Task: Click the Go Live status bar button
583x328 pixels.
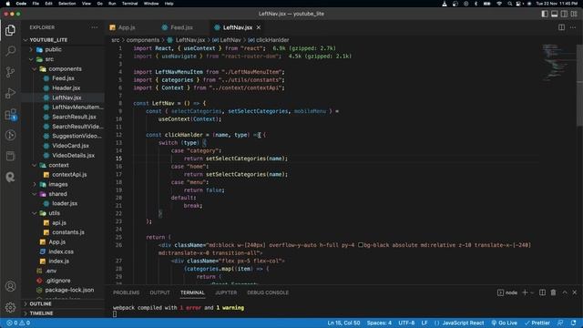Action: coord(504,323)
